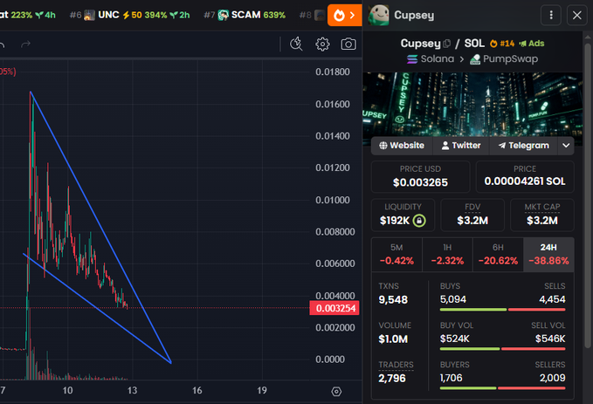Screen dimensions: 593x404
Task: Open trending token #7 SCAM
Action: click(245, 15)
